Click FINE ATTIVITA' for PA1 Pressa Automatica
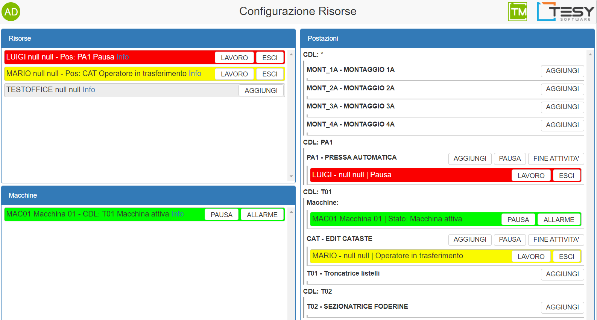The image size is (597, 320). pyautogui.click(x=556, y=158)
